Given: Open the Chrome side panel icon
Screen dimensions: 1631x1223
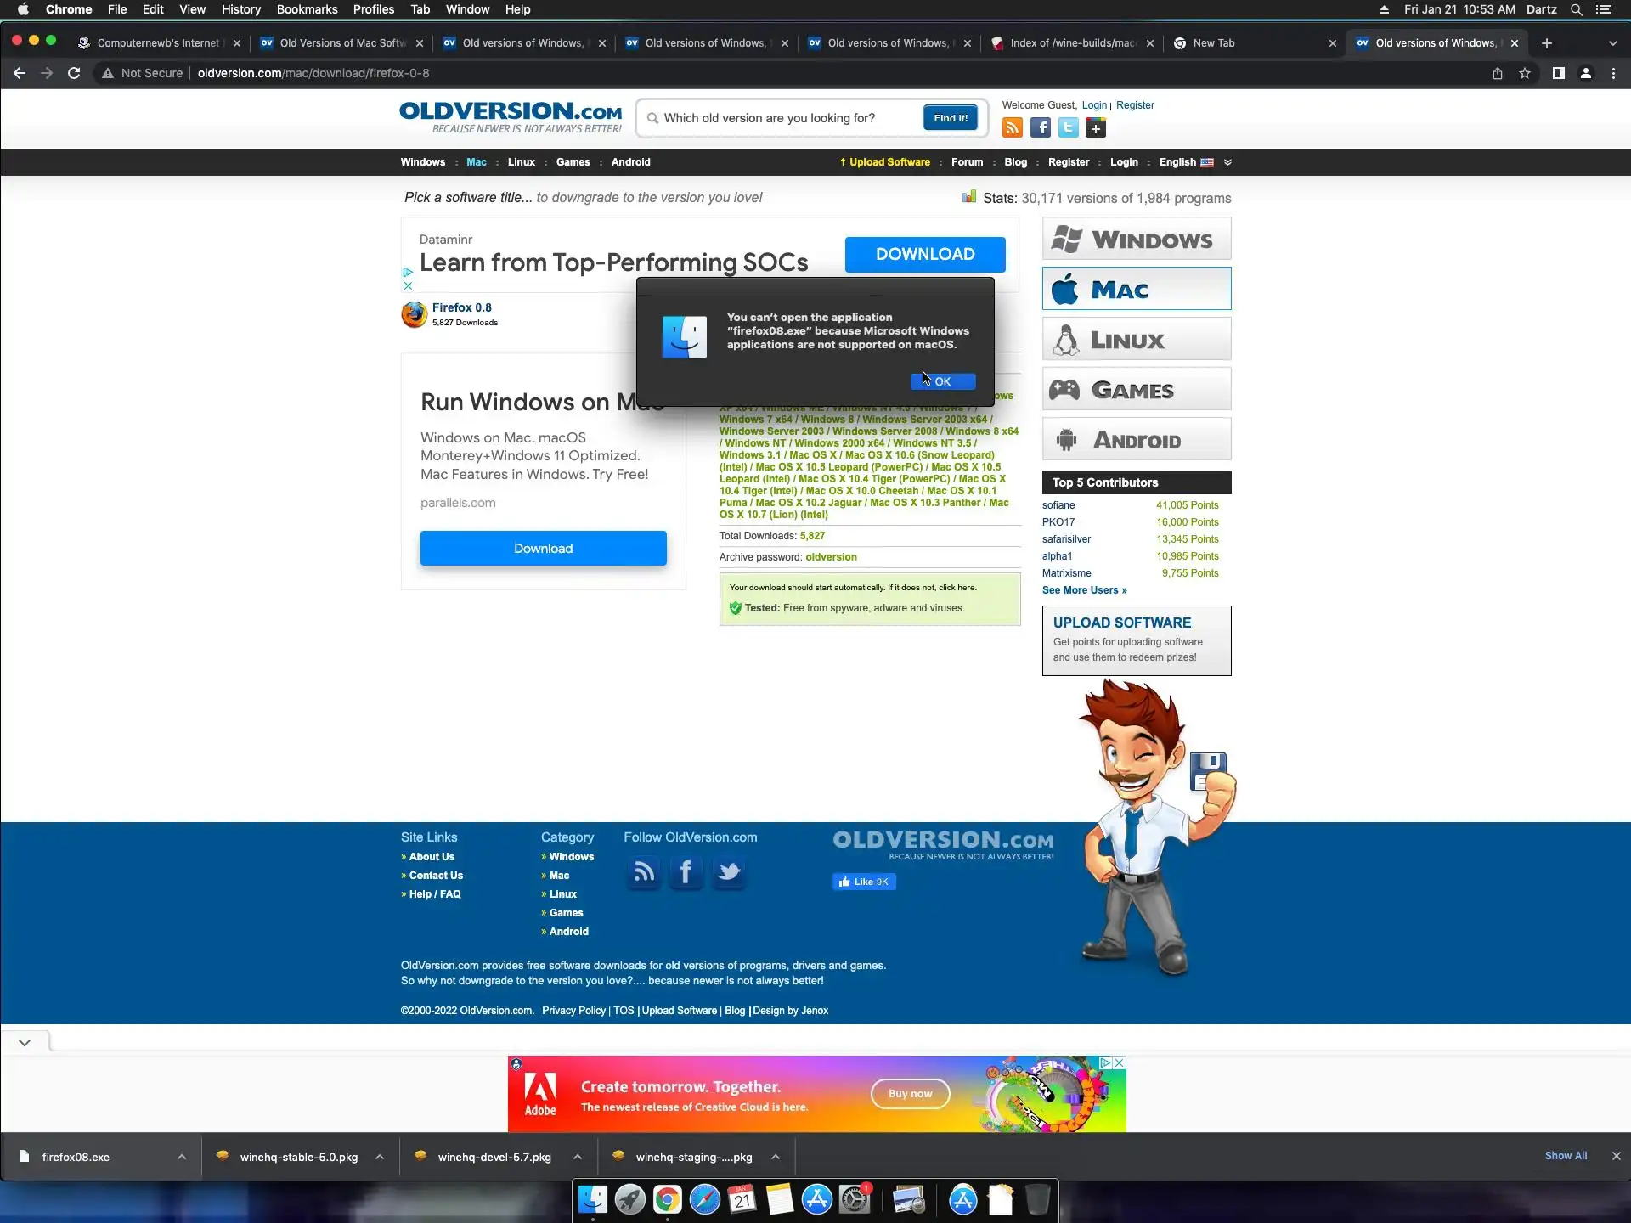Looking at the screenshot, I should tap(1558, 73).
